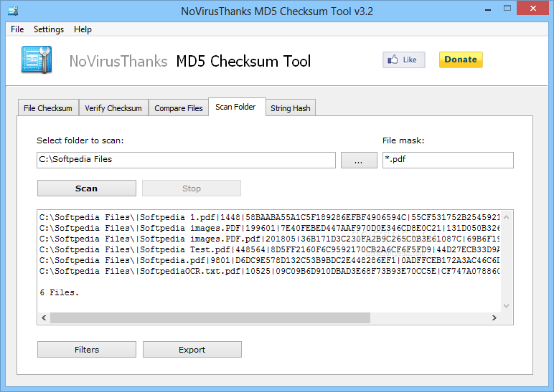Click the title bar application icon
This screenshot has height=392, width=554.
point(13,11)
